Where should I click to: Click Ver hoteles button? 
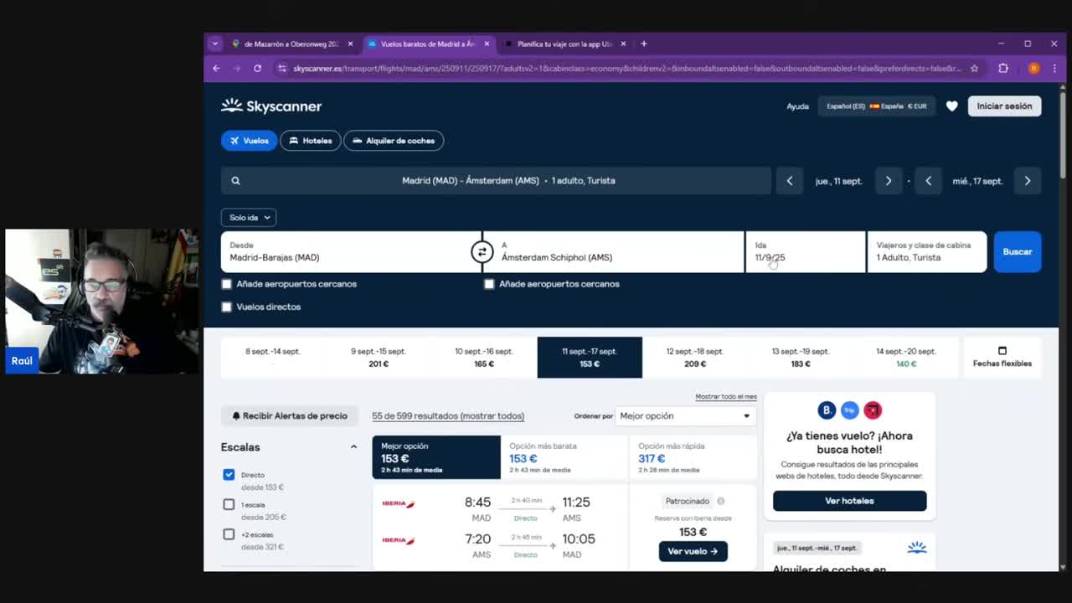(849, 501)
